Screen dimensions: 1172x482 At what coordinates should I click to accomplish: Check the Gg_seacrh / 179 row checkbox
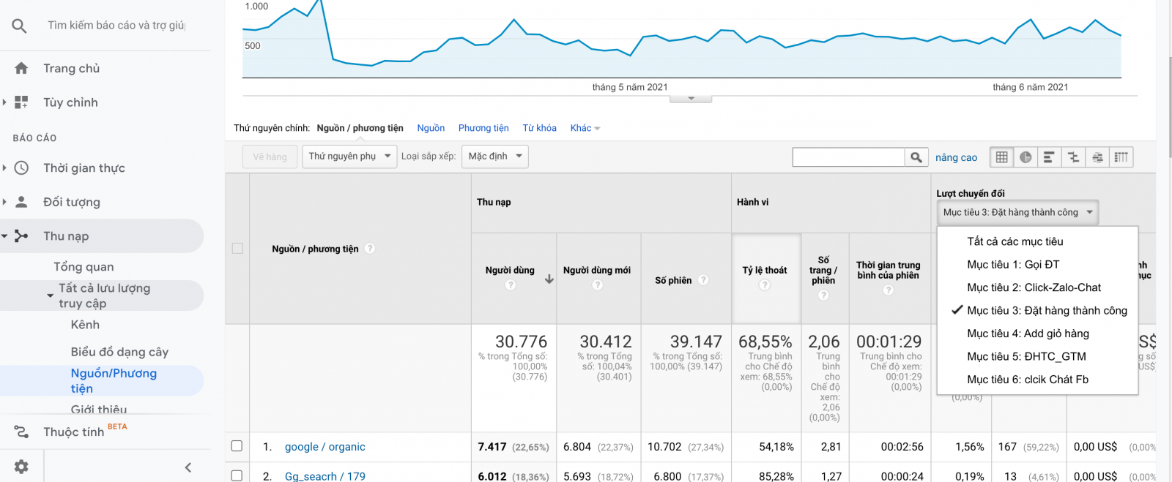tap(237, 475)
